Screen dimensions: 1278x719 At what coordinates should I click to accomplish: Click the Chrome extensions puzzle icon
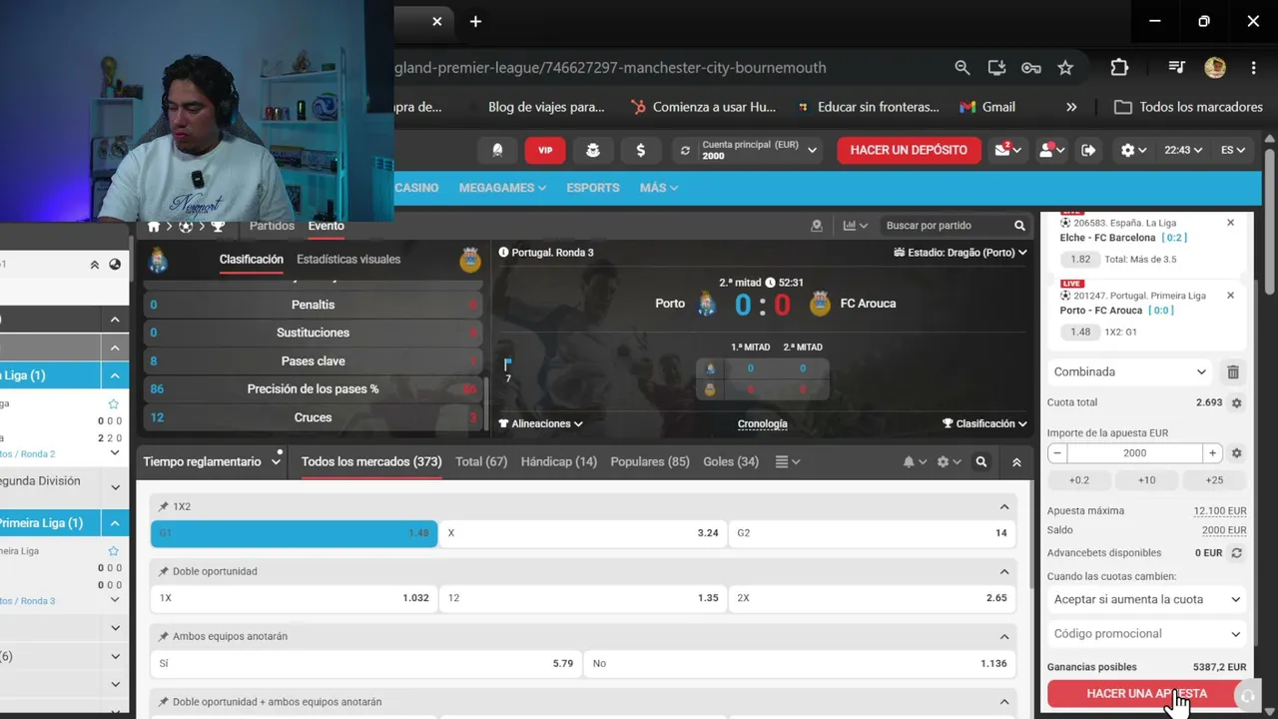[x=1119, y=68]
